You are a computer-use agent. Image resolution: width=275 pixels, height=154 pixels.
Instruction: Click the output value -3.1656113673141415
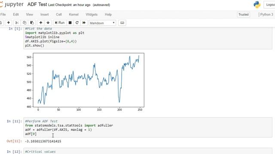(x=43, y=141)
